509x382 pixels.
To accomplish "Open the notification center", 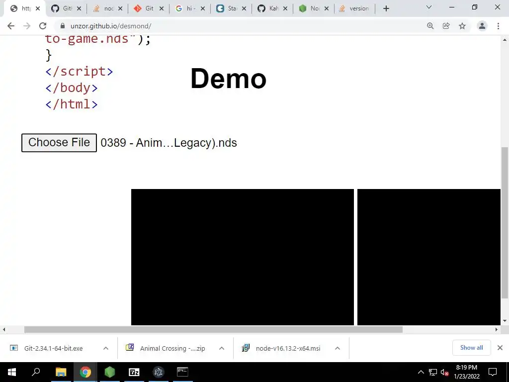I will (493, 372).
